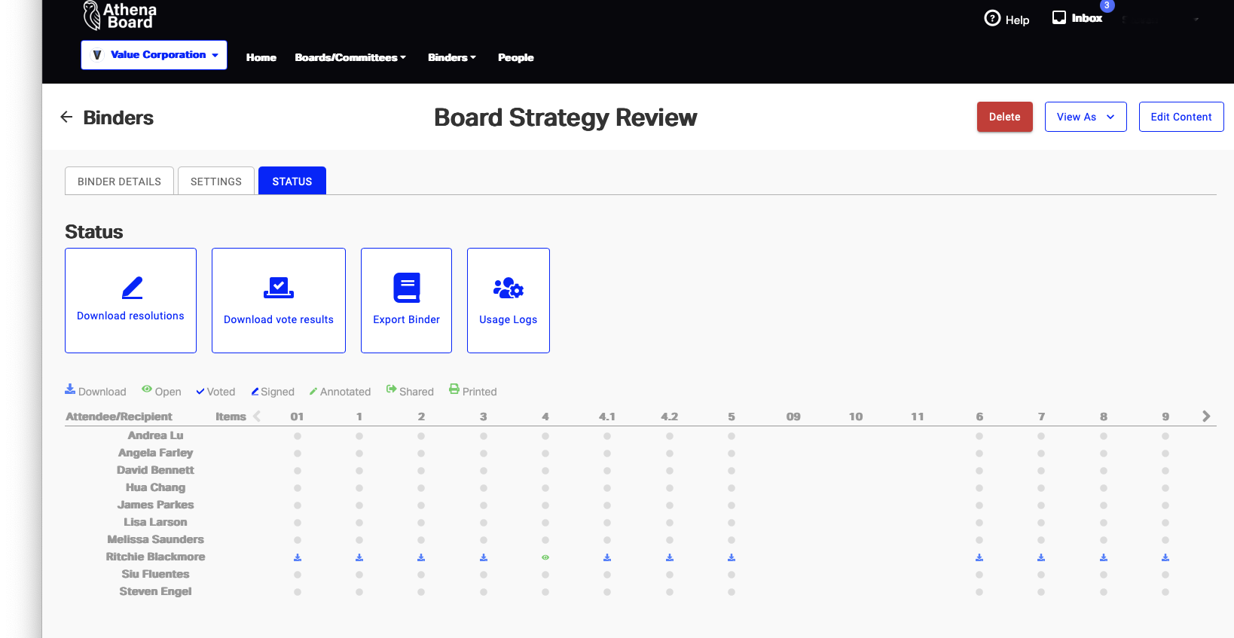Select attendee name Angela Farley
Image resolution: width=1234 pixels, height=638 pixels.
(155, 453)
